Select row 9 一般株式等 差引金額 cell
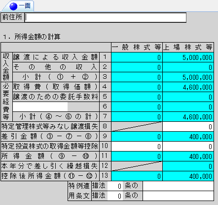Viewport: 218px width, 205px height. click(x=137, y=137)
